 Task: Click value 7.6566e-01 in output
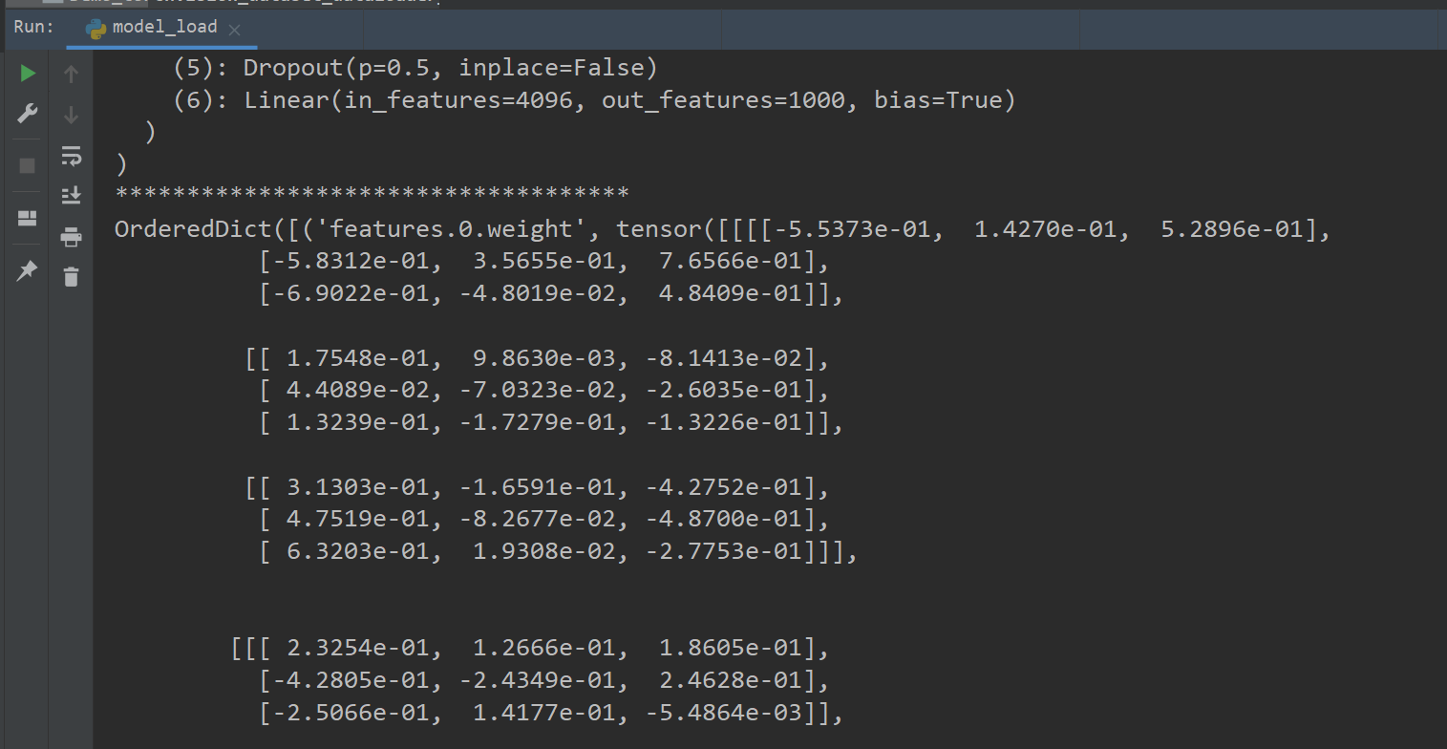tap(730, 262)
